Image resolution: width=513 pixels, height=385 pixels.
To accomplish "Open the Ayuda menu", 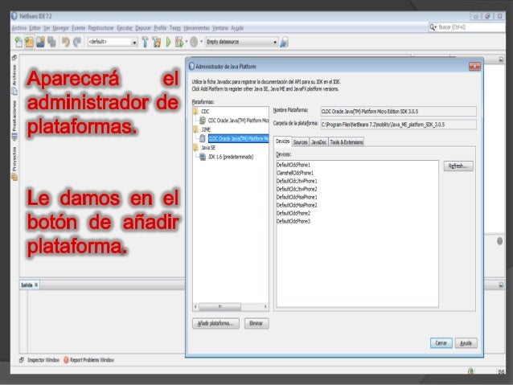I will (237, 28).
